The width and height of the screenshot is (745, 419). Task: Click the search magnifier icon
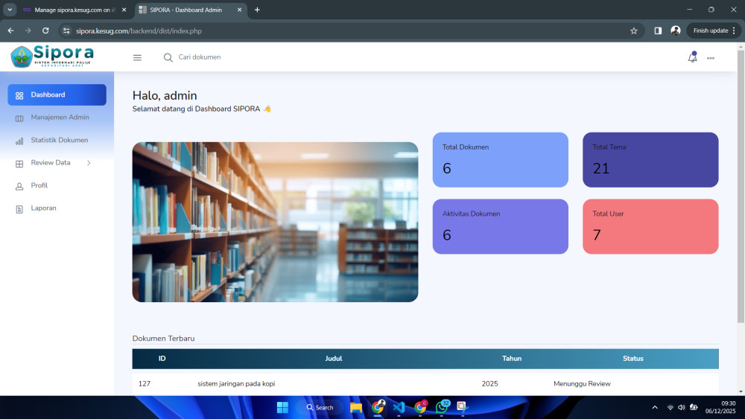168,57
